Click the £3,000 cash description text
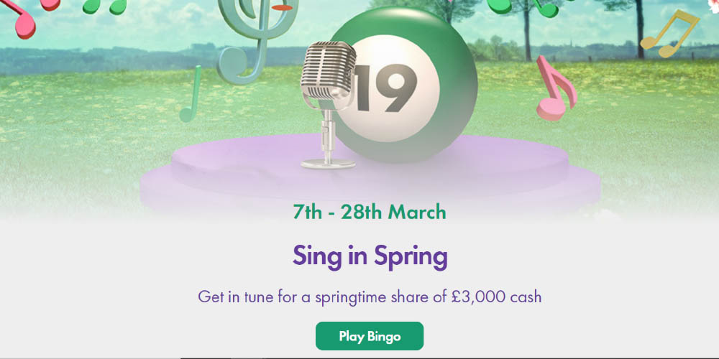The width and height of the screenshot is (719, 359). (x=370, y=296)
